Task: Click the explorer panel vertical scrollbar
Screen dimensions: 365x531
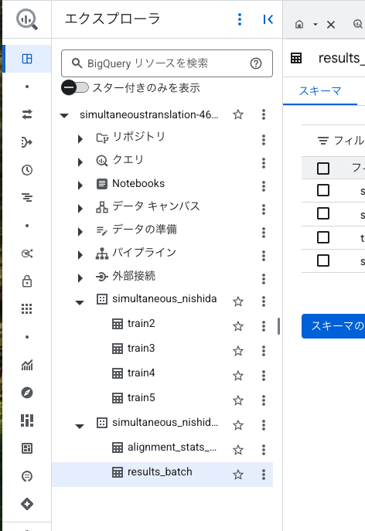Action: pyautogui.click(x=278, y=326)
